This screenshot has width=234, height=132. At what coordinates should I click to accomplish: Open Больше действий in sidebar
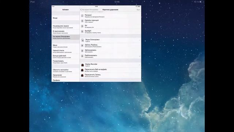(x=65, y=56)
